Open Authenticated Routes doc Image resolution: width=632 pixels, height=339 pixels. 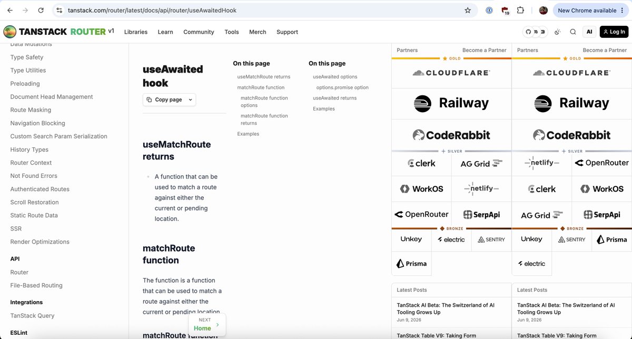[40, 189]
